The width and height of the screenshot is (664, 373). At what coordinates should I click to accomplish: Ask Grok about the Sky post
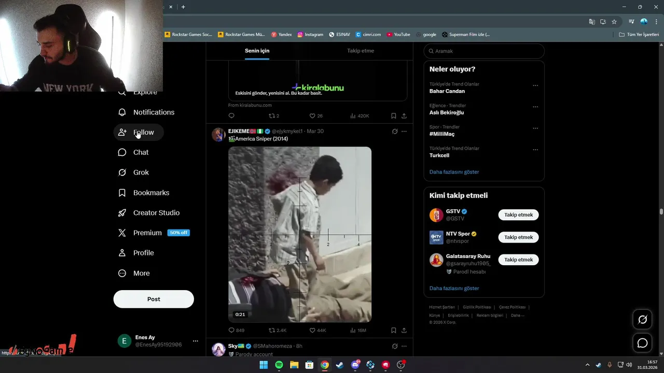(395, 346)
